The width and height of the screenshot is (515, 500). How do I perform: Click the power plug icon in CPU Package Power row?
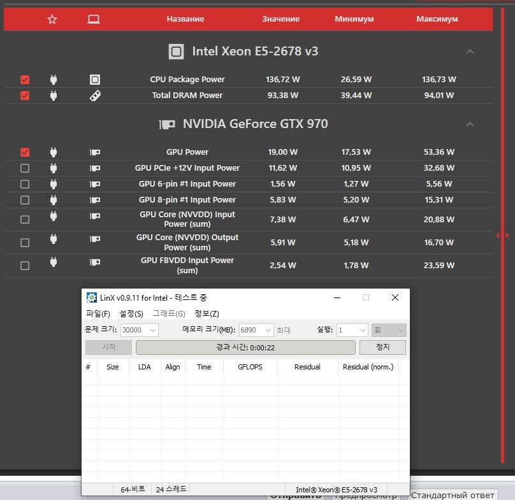click(53, 80)
